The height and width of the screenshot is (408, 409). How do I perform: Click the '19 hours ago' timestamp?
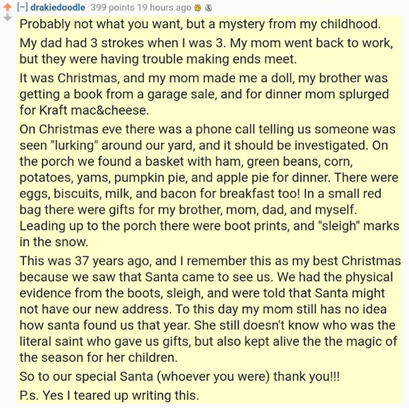pyautogui.click(x=164, y=8)
